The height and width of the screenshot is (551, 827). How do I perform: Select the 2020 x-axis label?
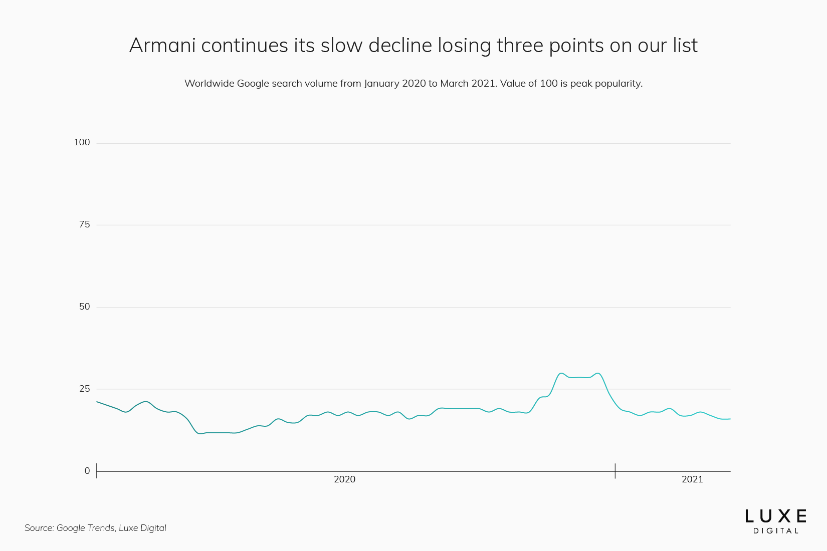coord(344,480)
